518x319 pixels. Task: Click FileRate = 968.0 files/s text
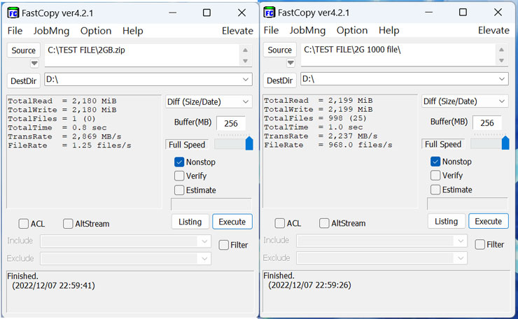(x=328, y=145)
